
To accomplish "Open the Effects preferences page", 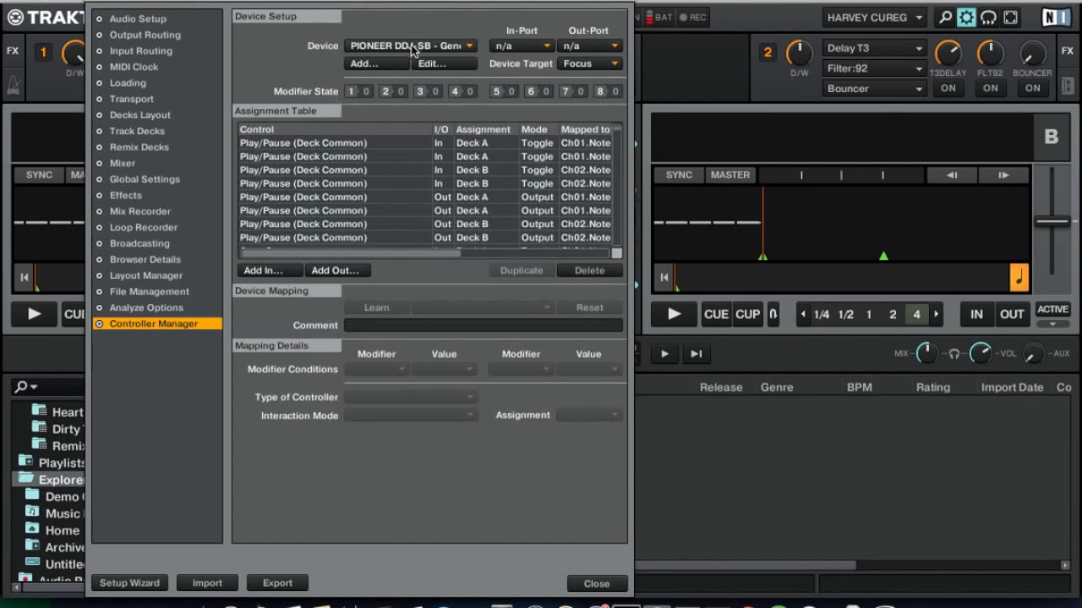I will [x=125, y=195].
